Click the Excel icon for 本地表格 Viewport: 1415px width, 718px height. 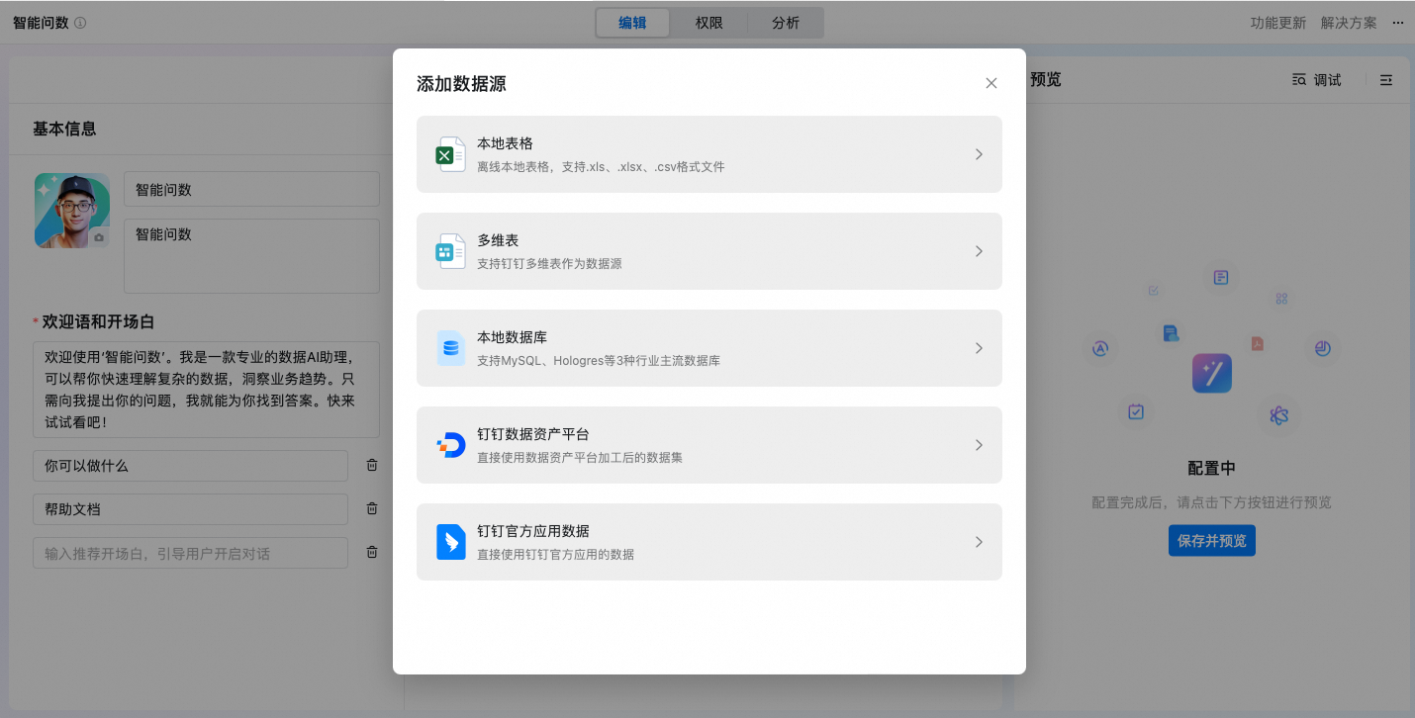451,154
